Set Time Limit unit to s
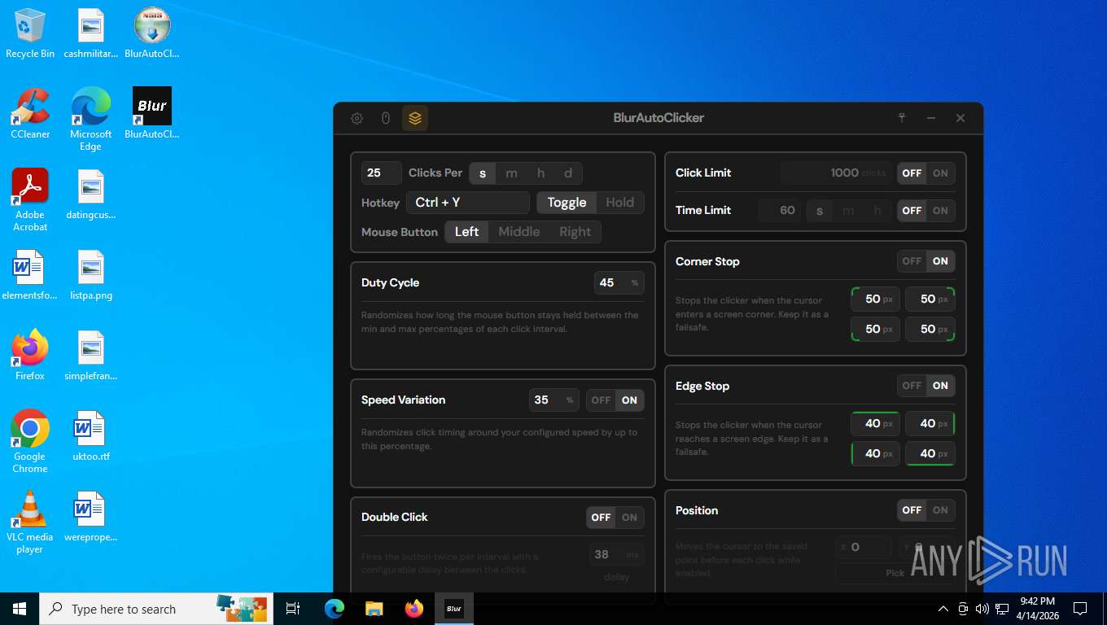The image size is (1107, 625). point(819,210)
